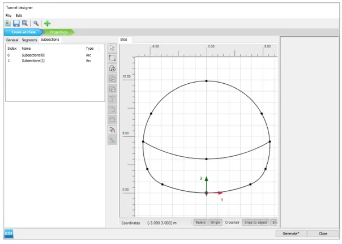
Task: Click the tunnel crown node at the top
Action: (x=206, y=81)
